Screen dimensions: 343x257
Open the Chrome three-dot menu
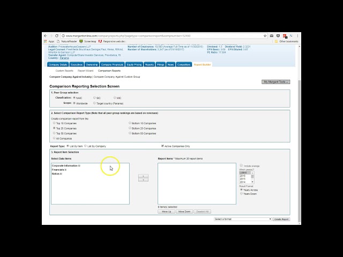pyautogui.click(x=297, y=36)
